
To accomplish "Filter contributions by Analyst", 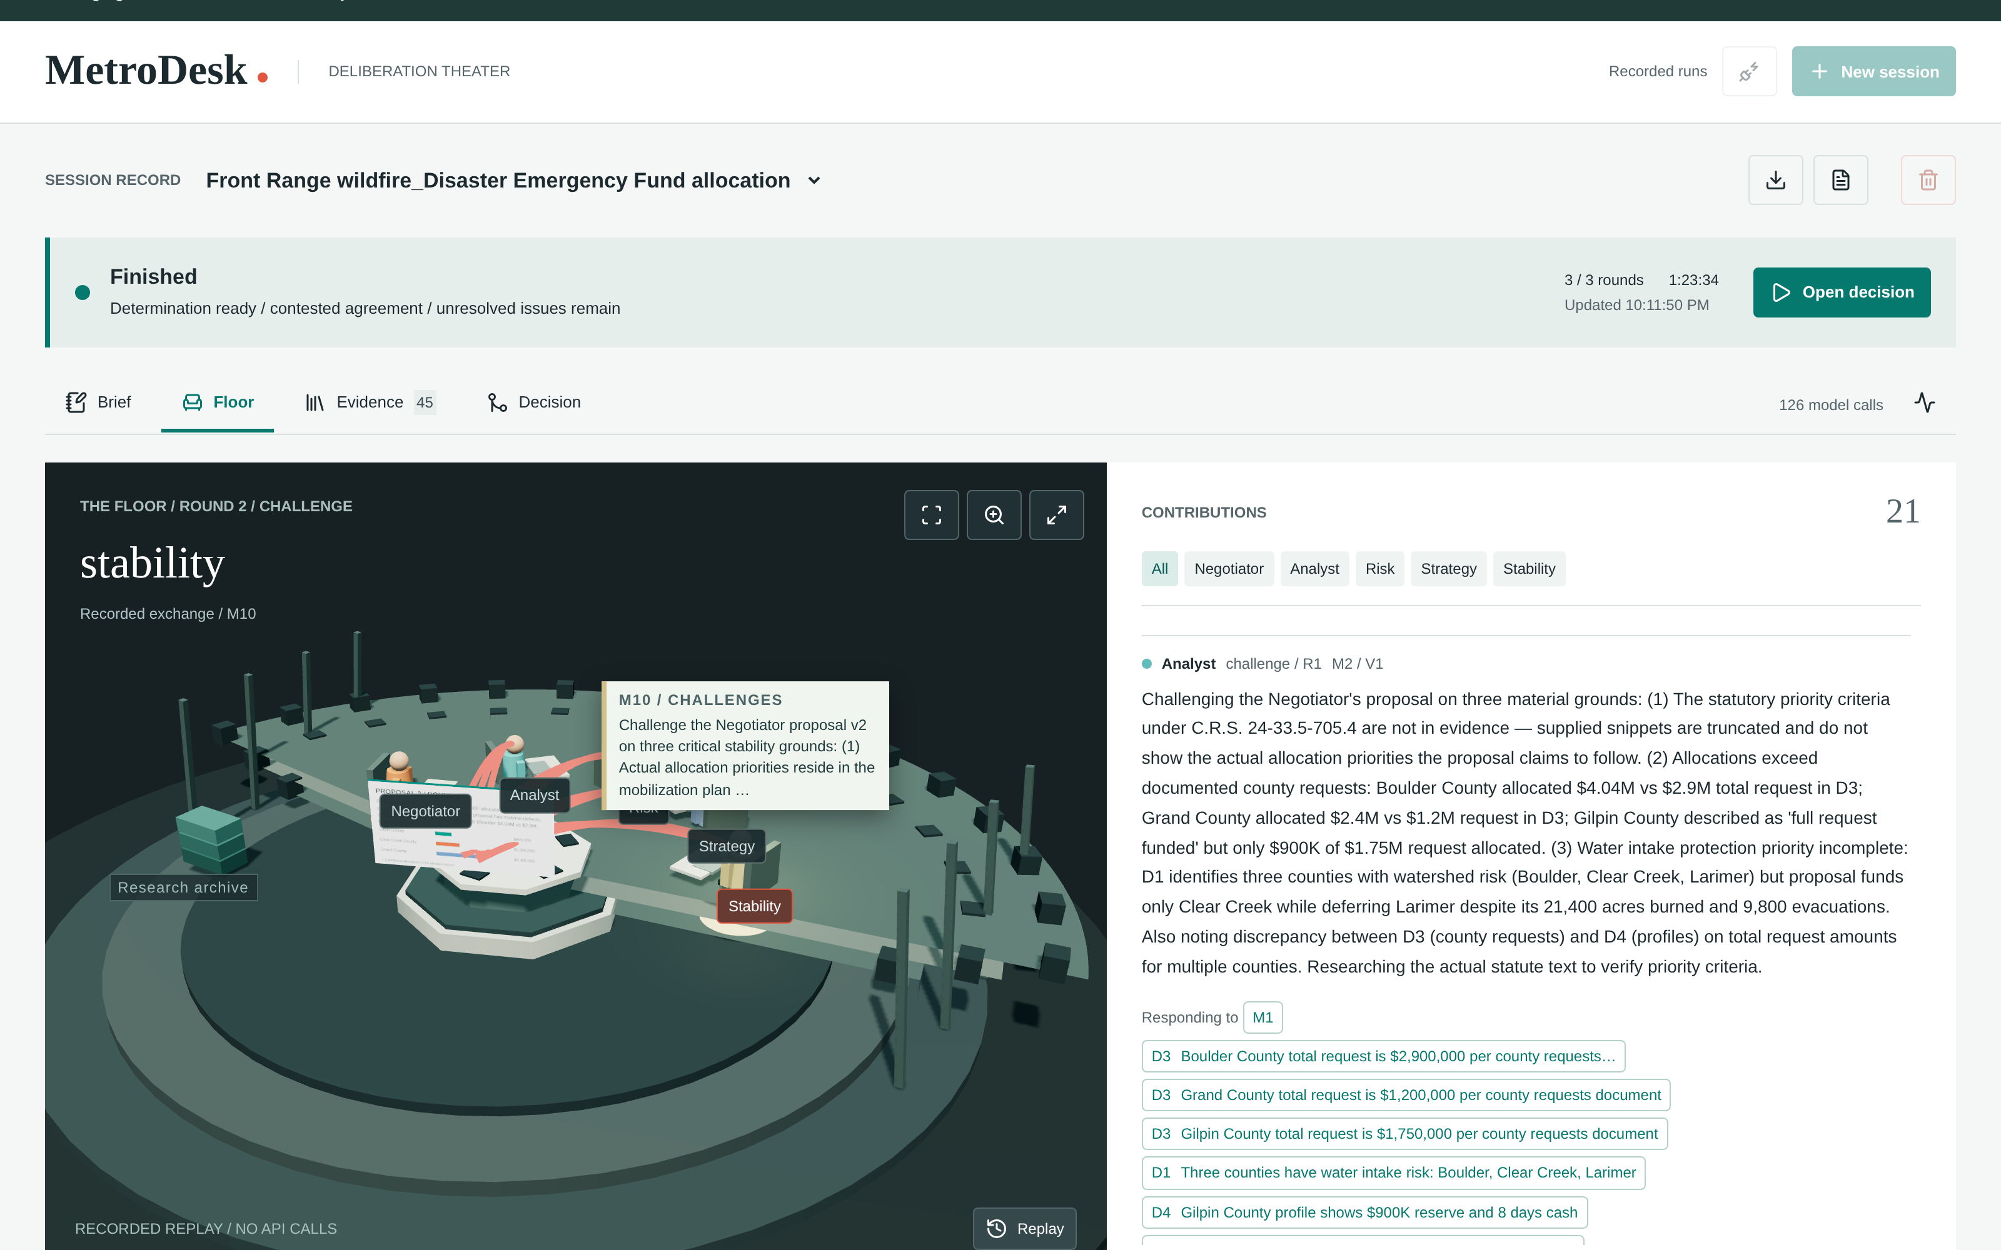I will pos(1314,569).
